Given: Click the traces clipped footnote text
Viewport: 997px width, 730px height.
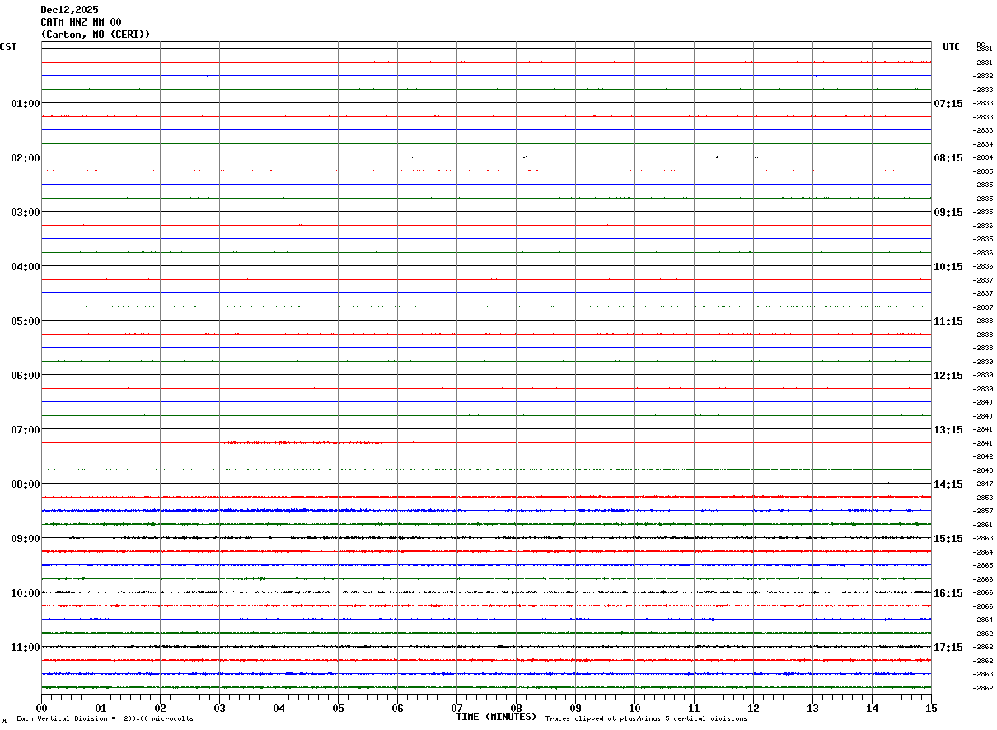Looking at the screenshot, I should click(x=646, y=719).
